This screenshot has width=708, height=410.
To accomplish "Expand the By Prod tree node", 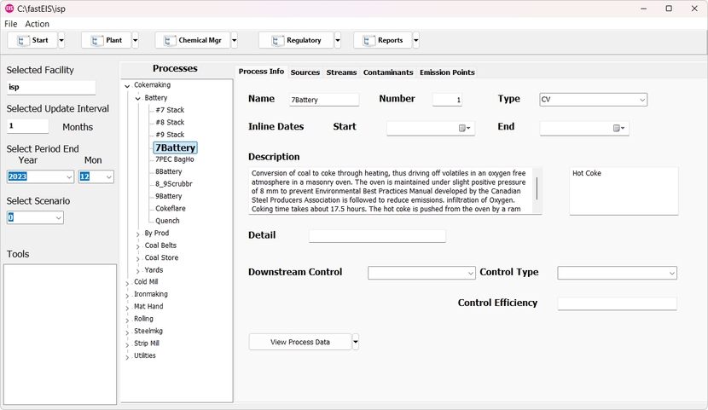I will pos(138,234).
